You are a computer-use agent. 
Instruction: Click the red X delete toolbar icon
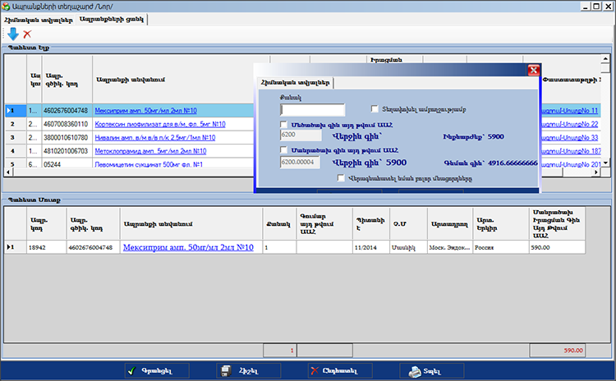point(27,34)
